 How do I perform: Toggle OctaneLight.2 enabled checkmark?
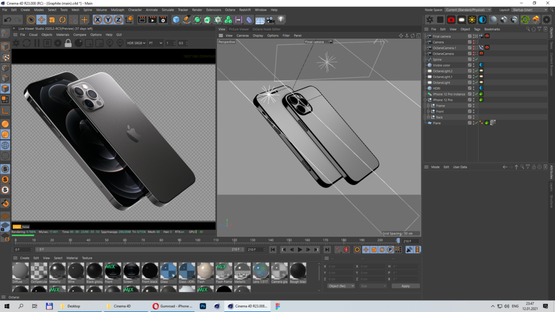coord(477,71)
